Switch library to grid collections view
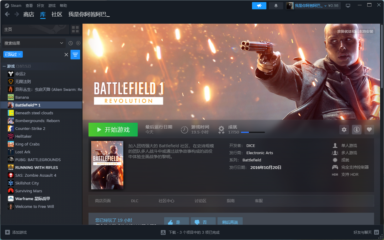Screen dimensions: 384x240 (x=75, y=30)
